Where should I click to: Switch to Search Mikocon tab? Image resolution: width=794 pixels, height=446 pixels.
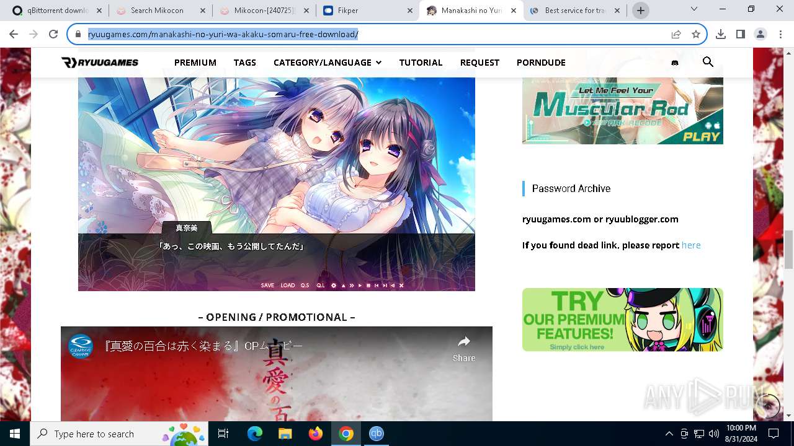[160, 11]
